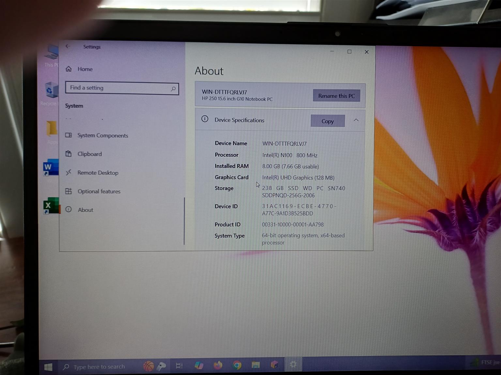This screenshot has height=375, width=501.
Task: Open Firefox from the taskbar
Action: click(218, 365)
